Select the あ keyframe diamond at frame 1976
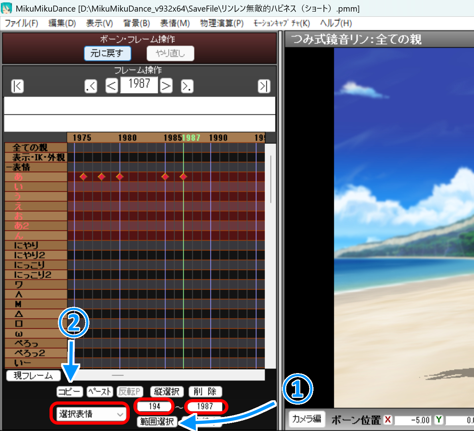The image size is (474, 431). pos(83,177)
